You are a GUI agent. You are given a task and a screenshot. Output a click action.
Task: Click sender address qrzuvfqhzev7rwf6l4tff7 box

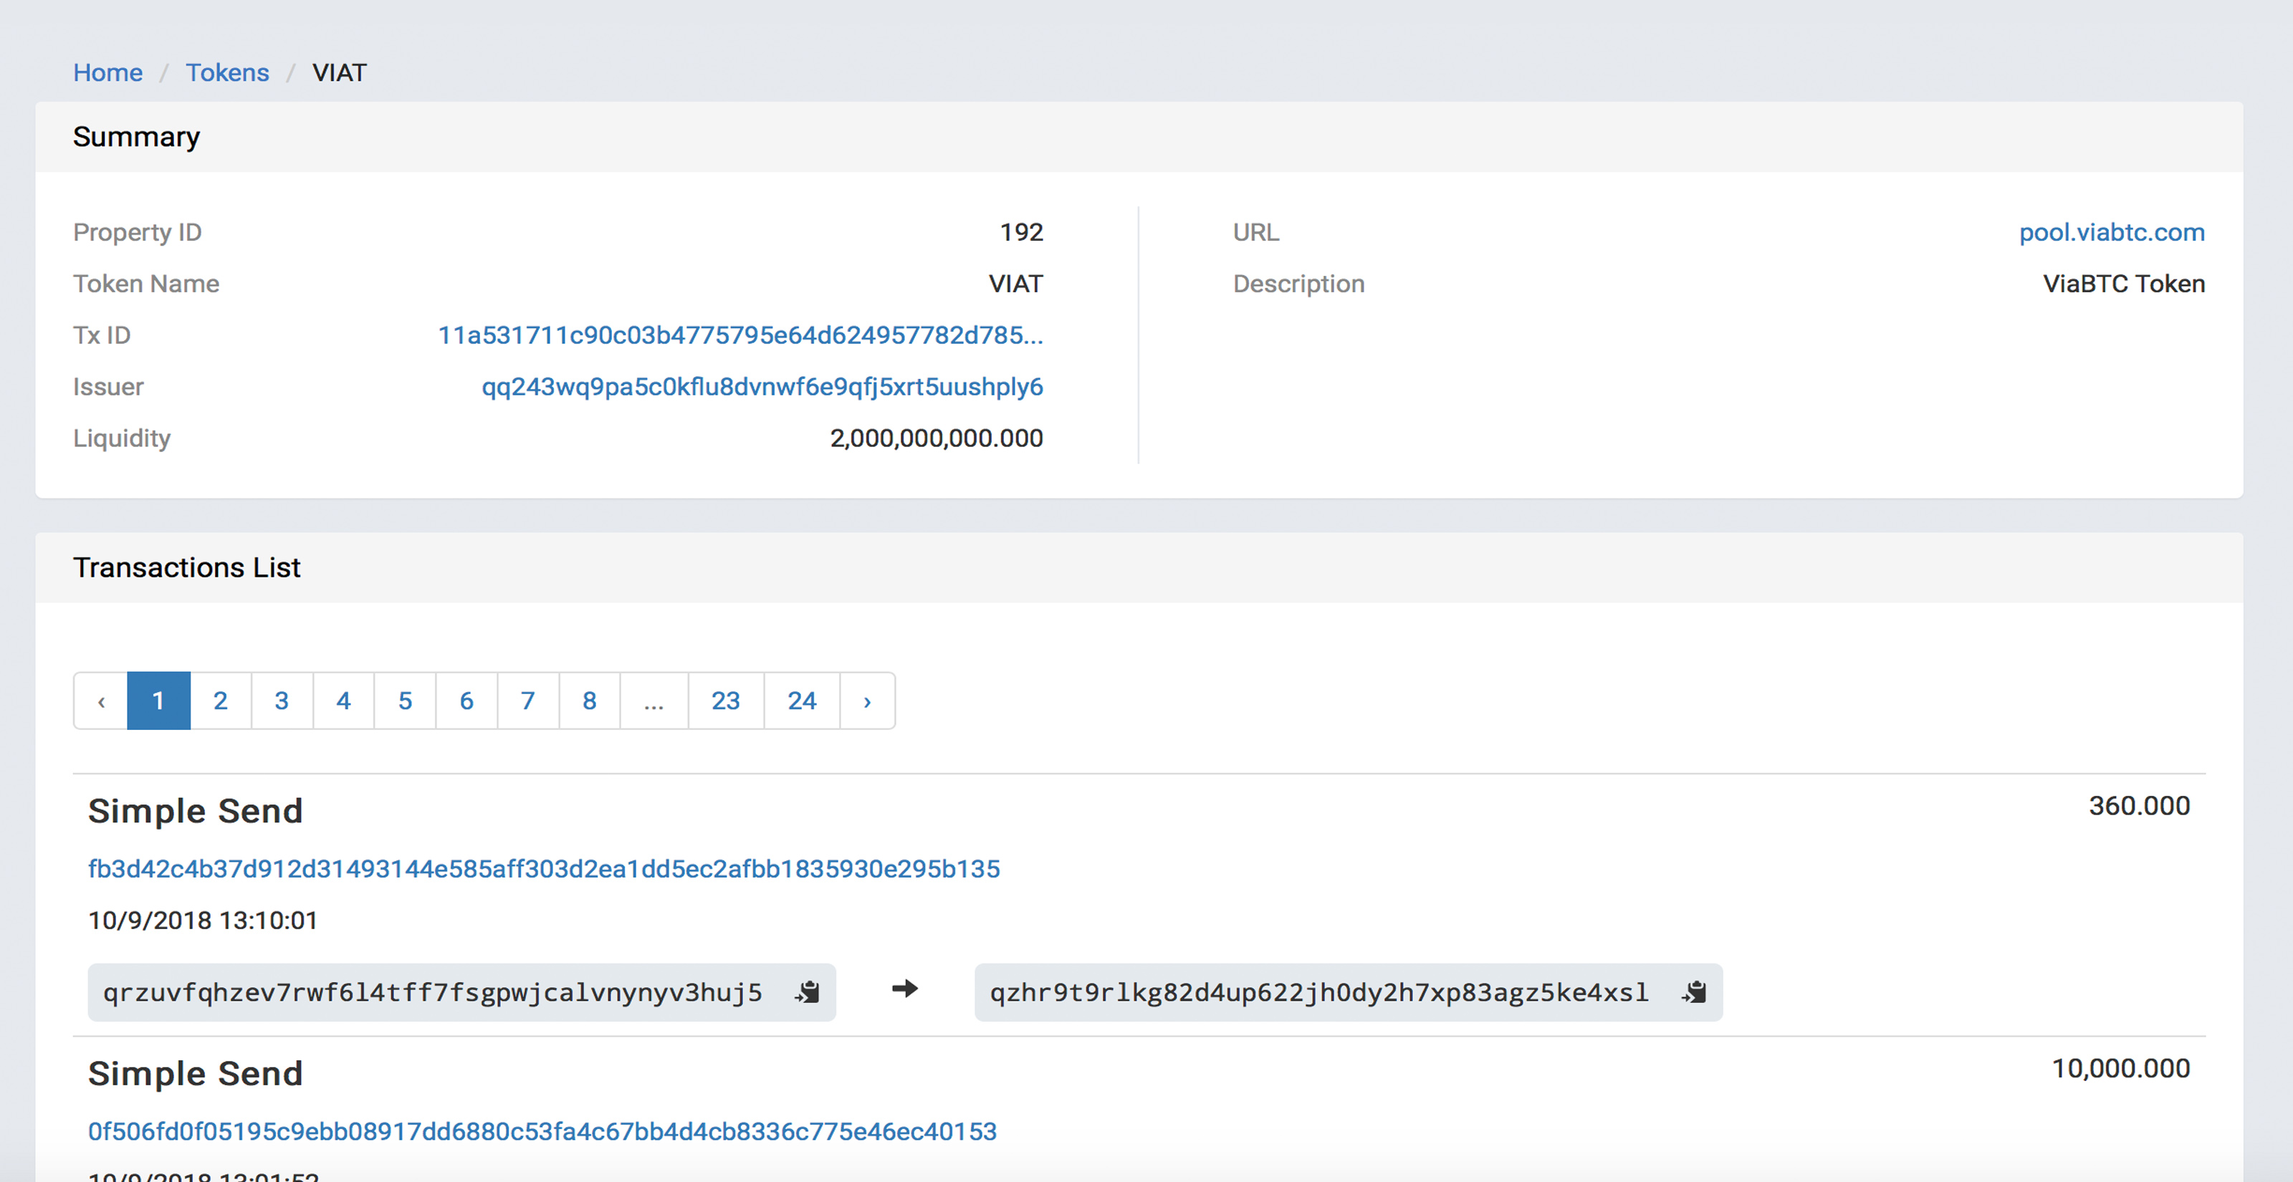coord(462,991)
